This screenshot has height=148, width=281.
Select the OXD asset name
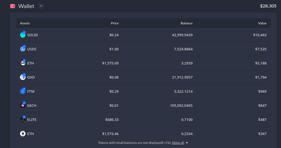[x=31, y=77]
